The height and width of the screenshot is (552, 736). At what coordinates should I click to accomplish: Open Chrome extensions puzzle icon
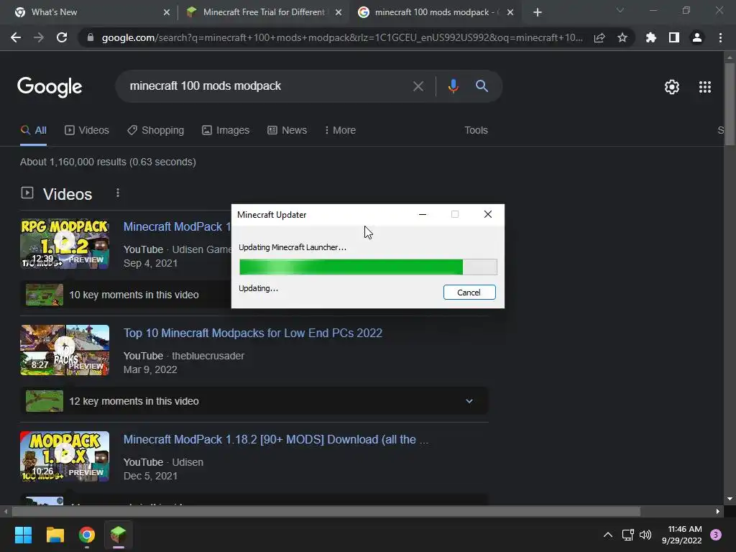[x=650, y=37]
